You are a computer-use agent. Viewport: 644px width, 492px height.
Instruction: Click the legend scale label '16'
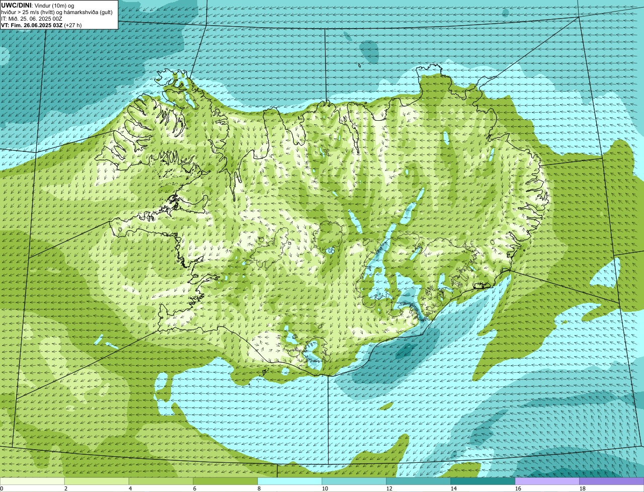[518, 488]
